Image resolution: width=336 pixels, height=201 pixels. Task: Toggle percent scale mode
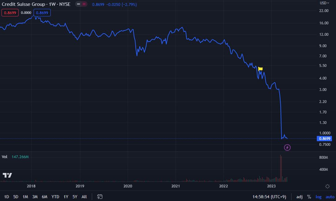(309, 197)
